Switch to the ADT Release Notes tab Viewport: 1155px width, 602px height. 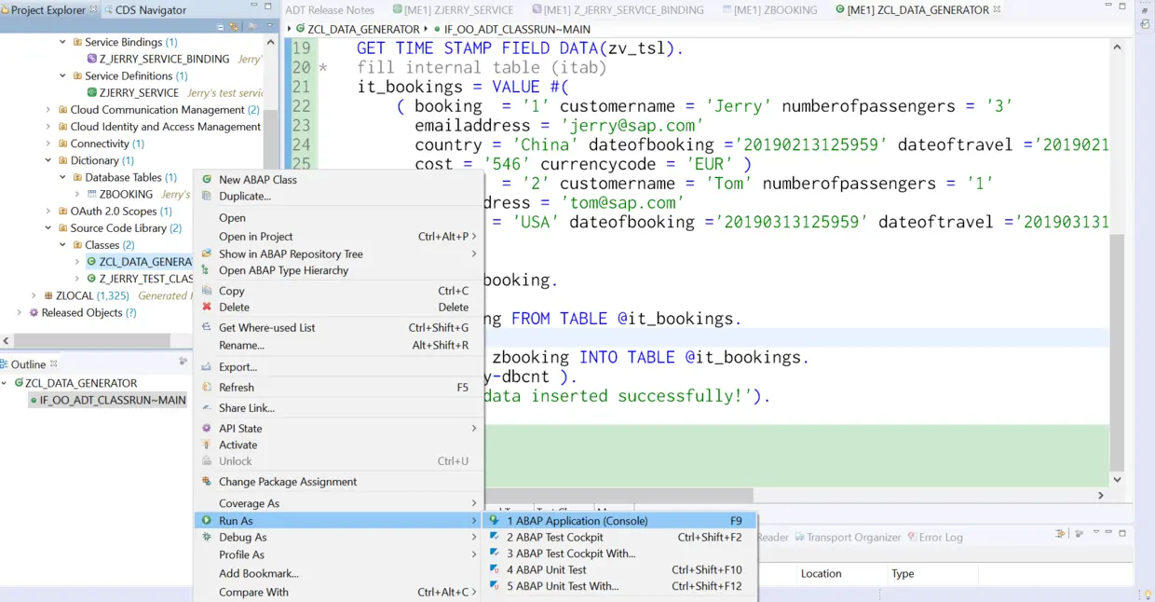click(330, 10)
